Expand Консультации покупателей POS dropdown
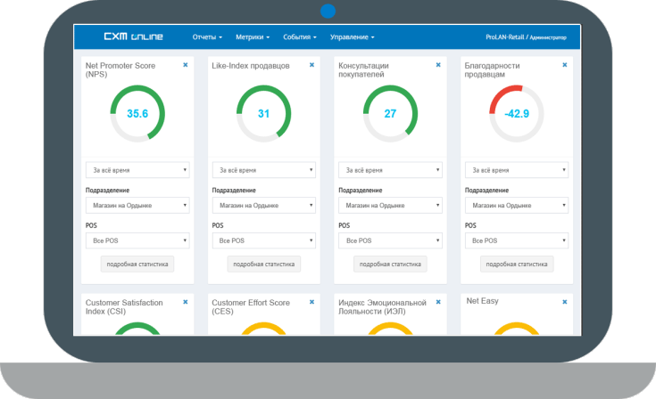Screen dimensions: 656x399 (390, 240)
